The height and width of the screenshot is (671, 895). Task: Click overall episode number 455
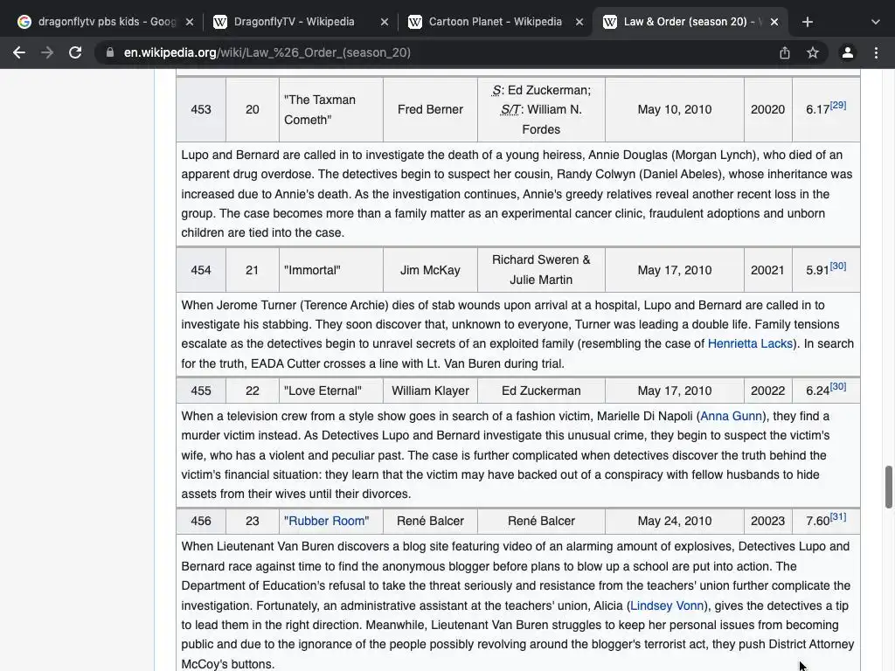click(201, 391)
